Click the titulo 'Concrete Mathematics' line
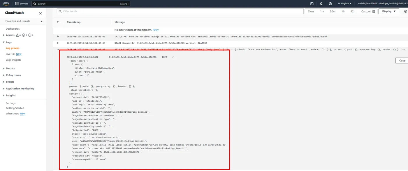The image size is (408, 171). tap(95, 68)
